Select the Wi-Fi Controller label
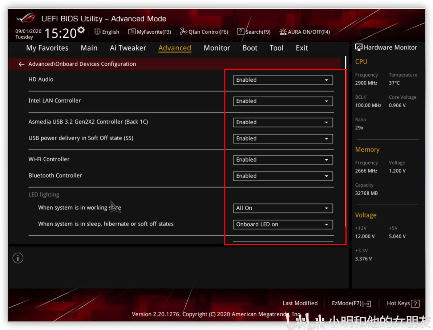 coord(49,159)
